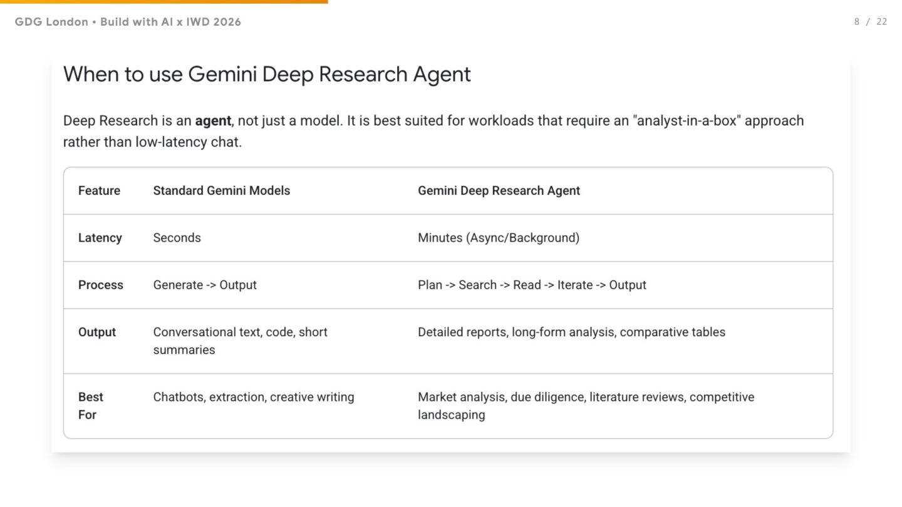Click the "Seconds" table cell
Image resolution: width=902 pixels, height=507 pixels.
click(177, 238)
